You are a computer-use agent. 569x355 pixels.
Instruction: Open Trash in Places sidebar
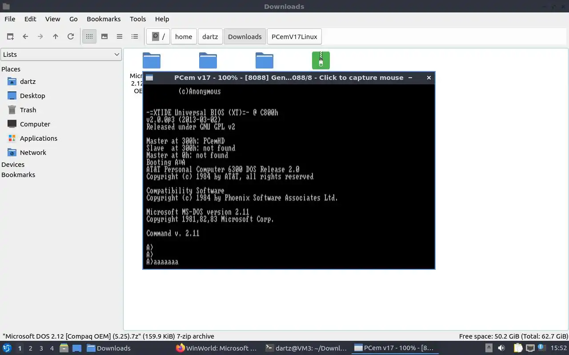(28, 110)
